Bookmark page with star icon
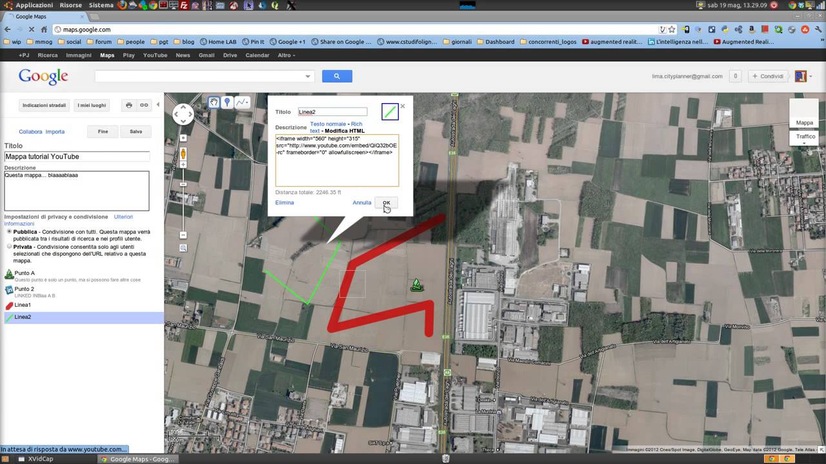Image resolution: width=826 pixels, height=464 pixels. (672, 30)
